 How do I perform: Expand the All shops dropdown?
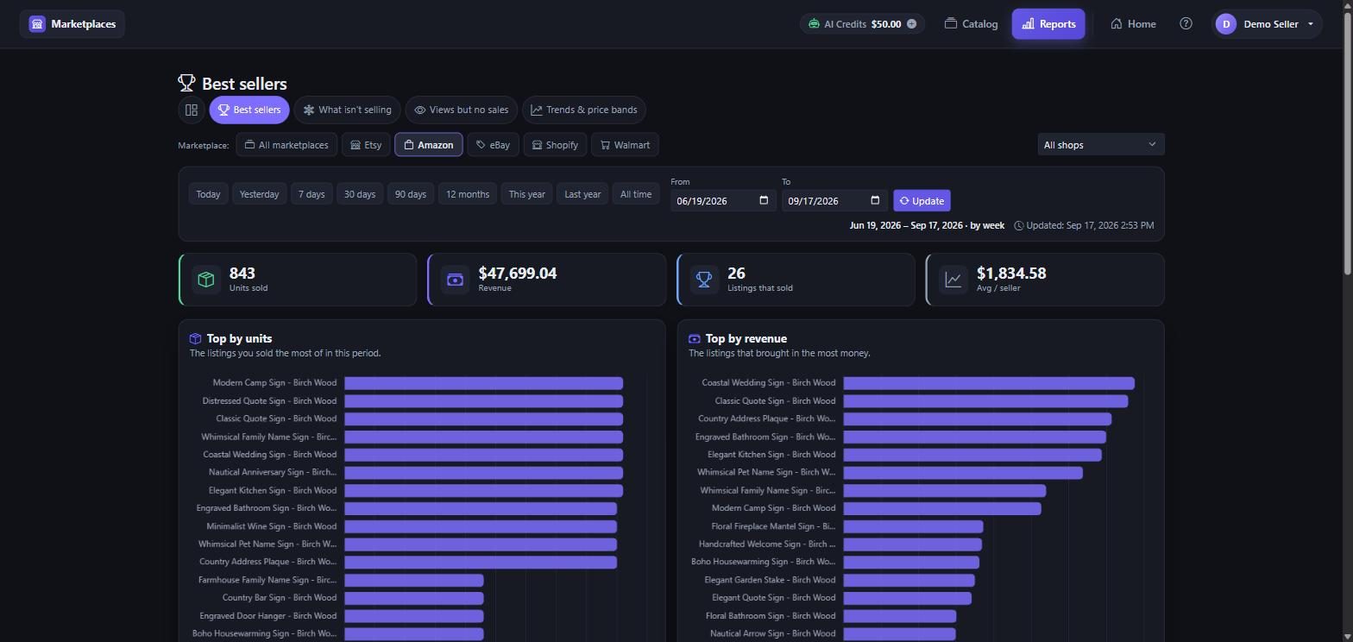(1100, 145)
